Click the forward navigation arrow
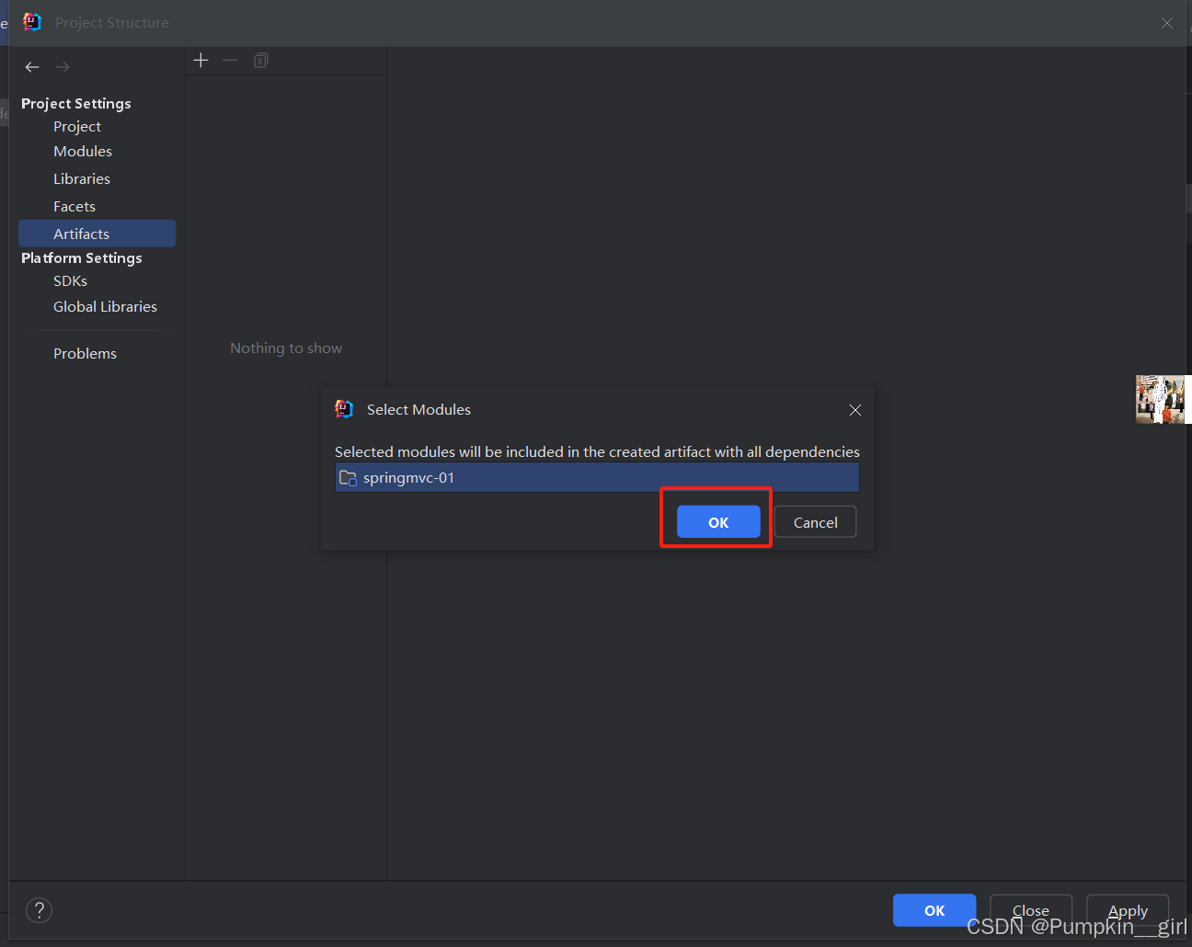Image resolution: width=1192 pixels, height=947 pixels. pyautogui.click(x=63, y=67)
